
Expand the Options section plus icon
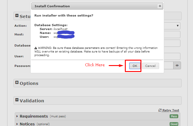click(x=17, y=82)
